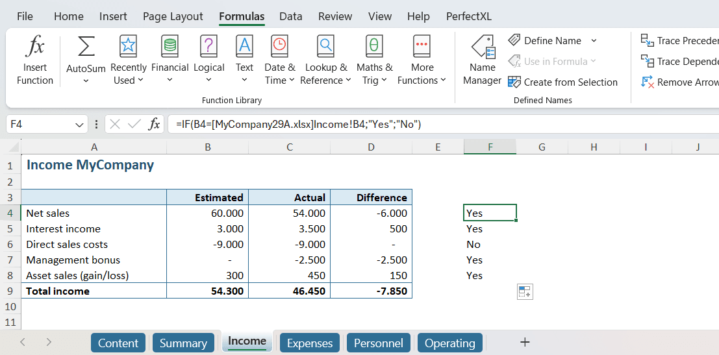This screenshot has height=355, width=719.
Task: Go to next sheet tab arrow
Action: [49, 342]
